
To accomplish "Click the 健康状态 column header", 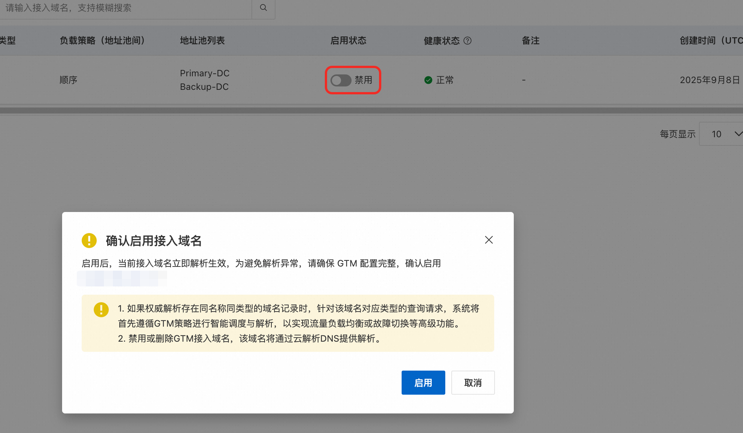I will tap(442, 41).
